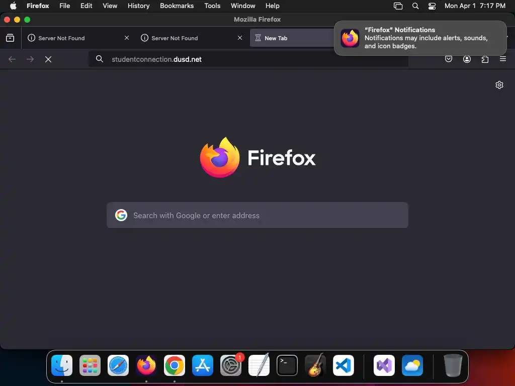Open the Firefox account icon
Viewport: 515px width, 386px height.
(467, 59)
